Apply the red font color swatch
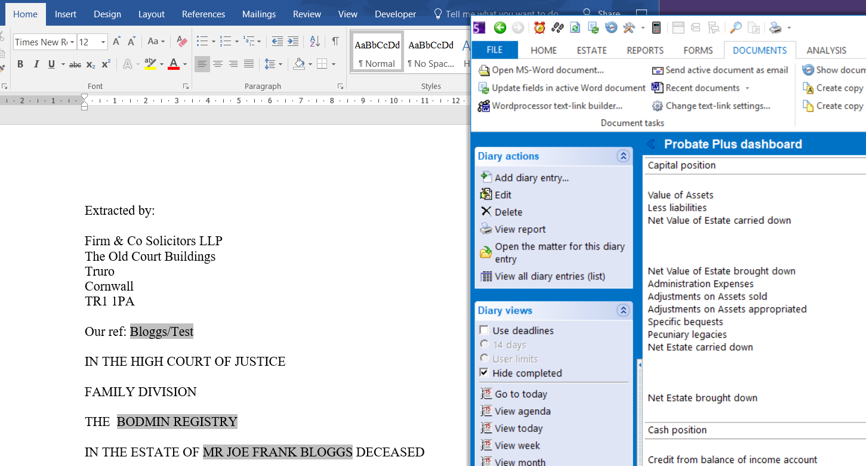The width and height of the screenshot is (866, 466). (174, 64)
